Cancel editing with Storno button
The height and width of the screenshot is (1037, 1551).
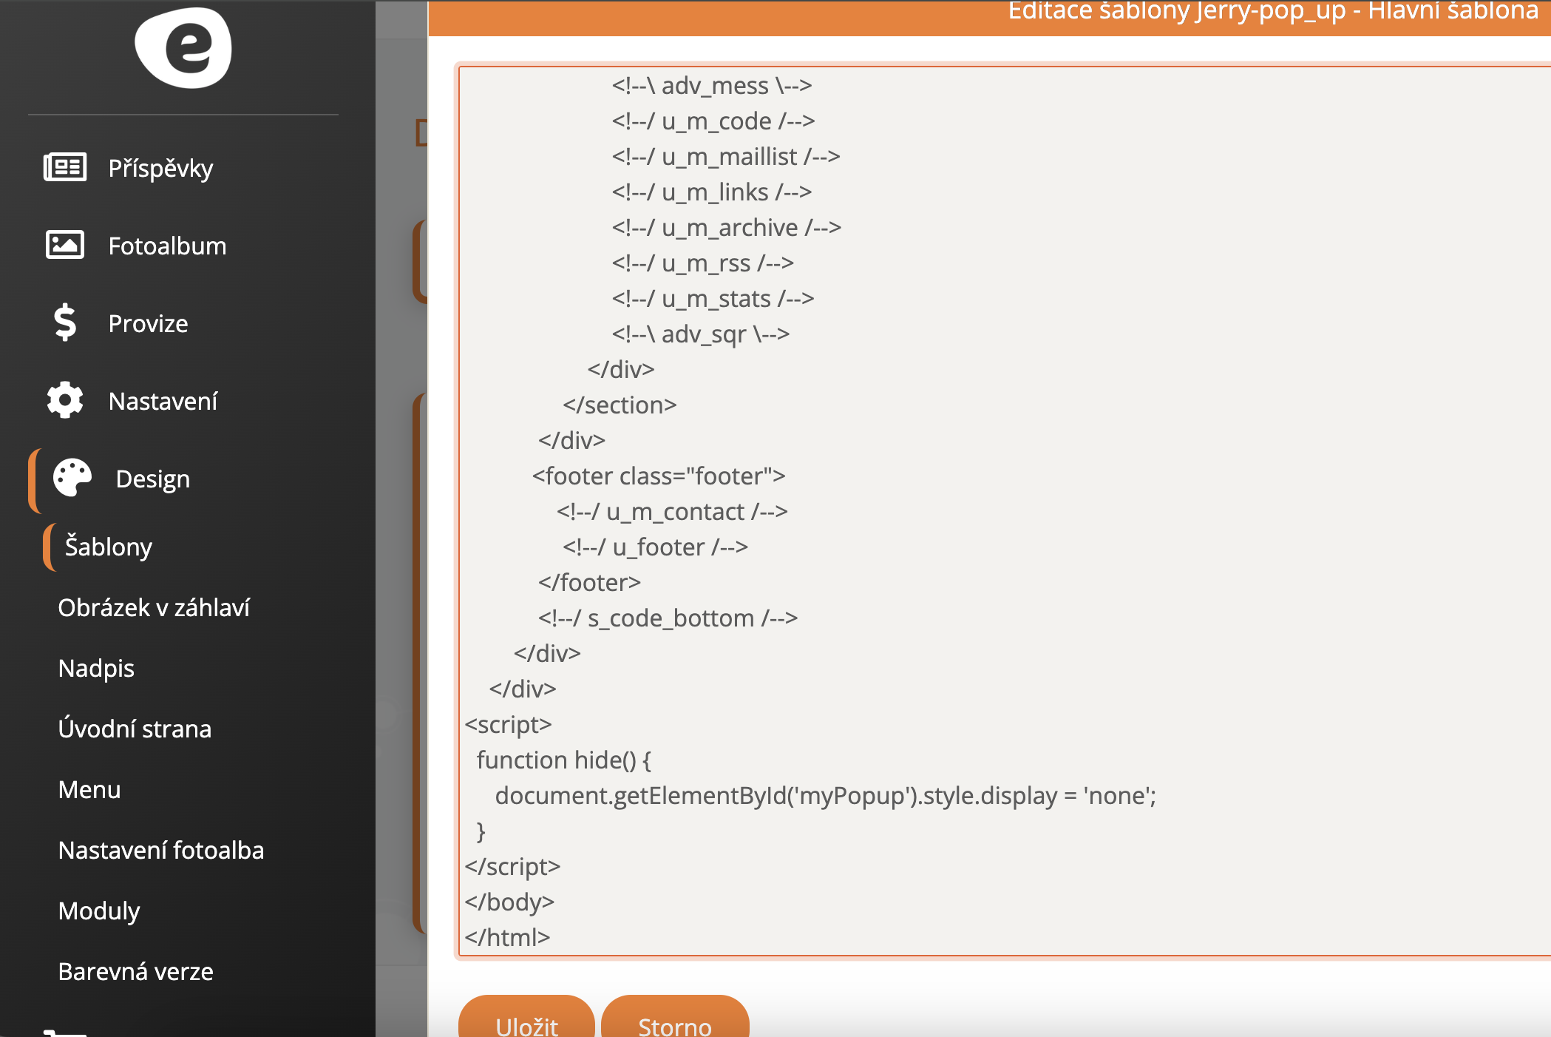pyautogui.click(x=674, y=1021)
